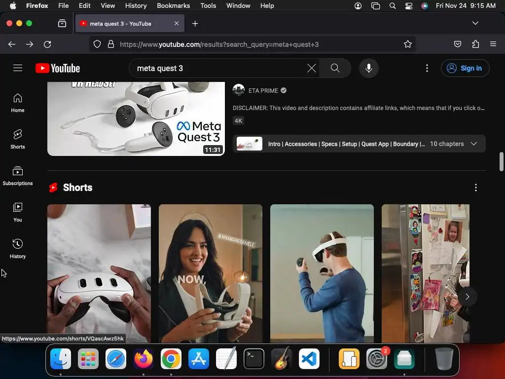
Task: Open the YouTube hamburger guide menu
Action: pos(18,68)
